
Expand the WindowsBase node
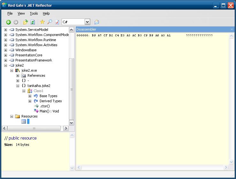click(5, 50)
